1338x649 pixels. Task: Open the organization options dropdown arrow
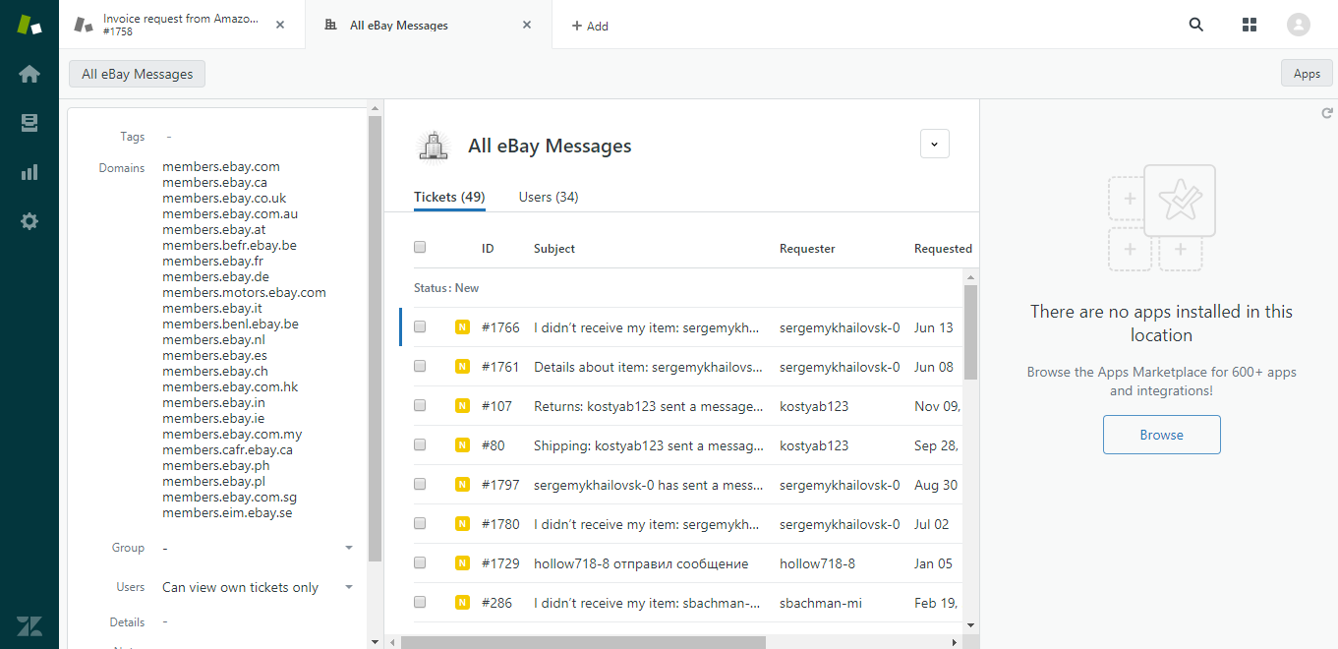point(935,144)
